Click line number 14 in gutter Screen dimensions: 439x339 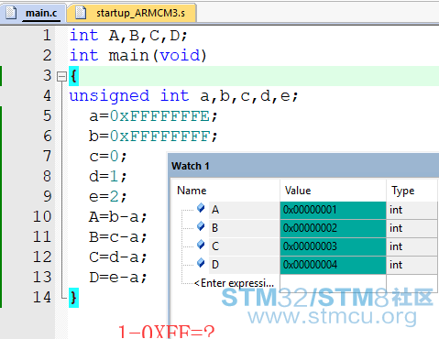tap(42, 297)
